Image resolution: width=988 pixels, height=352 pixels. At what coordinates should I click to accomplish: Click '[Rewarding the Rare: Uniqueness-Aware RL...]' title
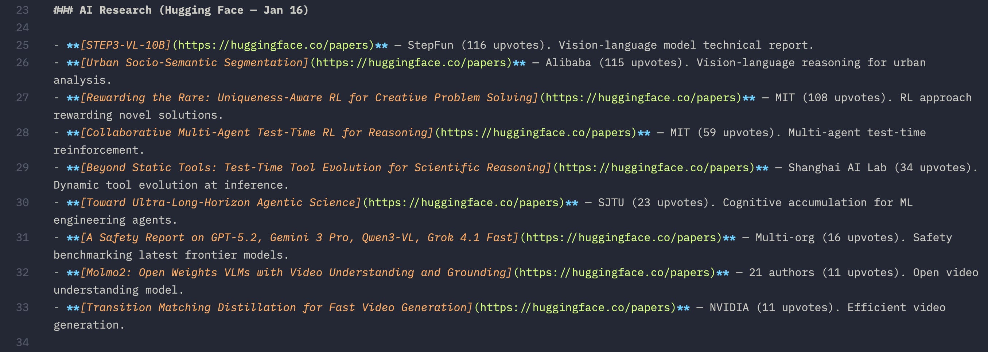click(x=309, y=97)
